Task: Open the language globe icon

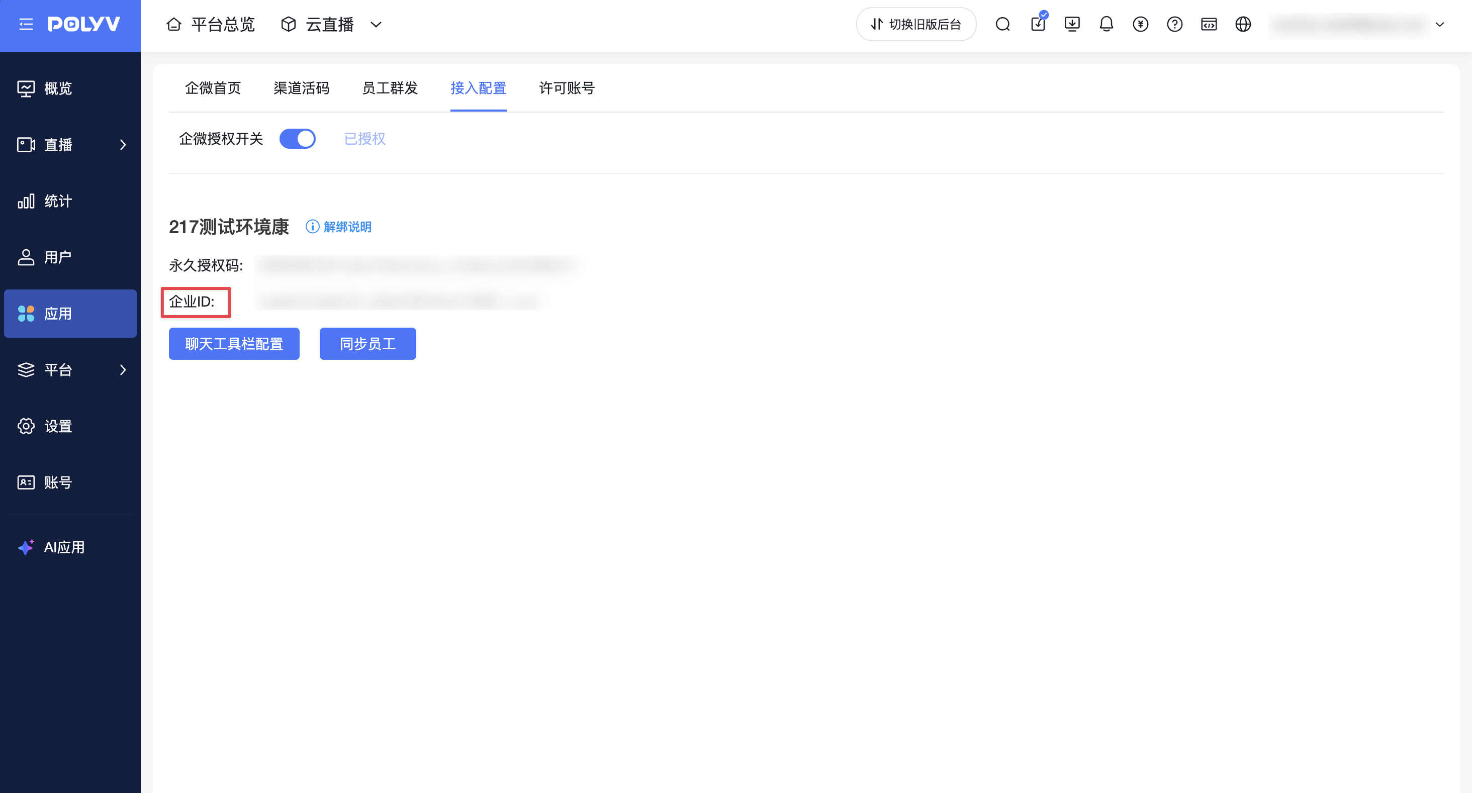Action: click(1243, 25)
